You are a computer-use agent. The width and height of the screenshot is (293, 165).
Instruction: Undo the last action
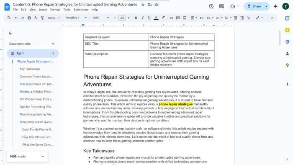tap(16, 18)
